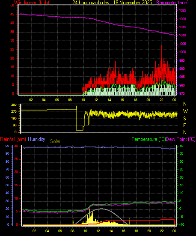The image size is (196, 236).
Task: Click the 'Humidity' legend label
Action: click(x=36, y=139)
